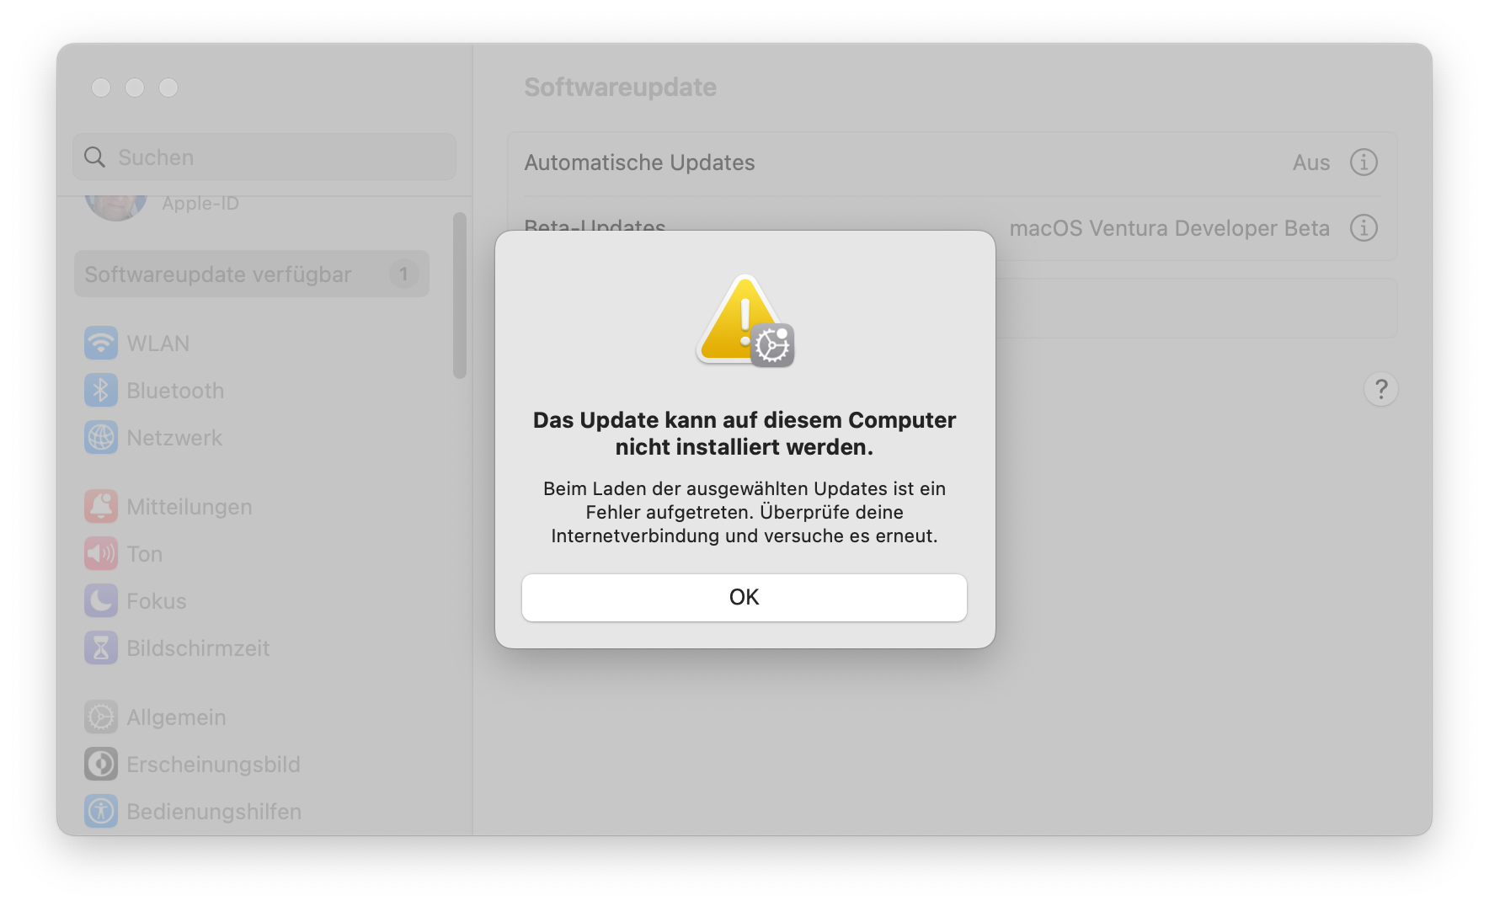The height and width of the screenshot is (906, 1489).
Task: Click the Suchen search field
Action: [x=264, y=157]
